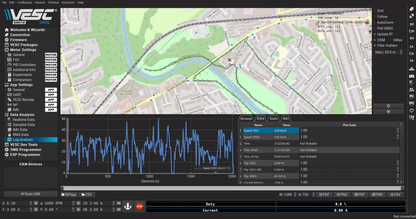The width and height of the screenshot is (416, 219).
Task: Open the Developer menu
Action: click(68, 3)
